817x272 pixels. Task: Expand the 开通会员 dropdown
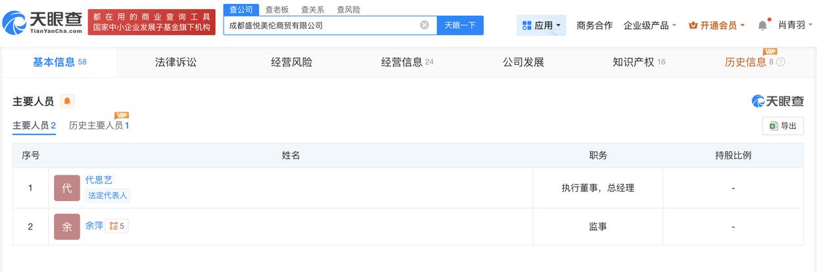716,25
